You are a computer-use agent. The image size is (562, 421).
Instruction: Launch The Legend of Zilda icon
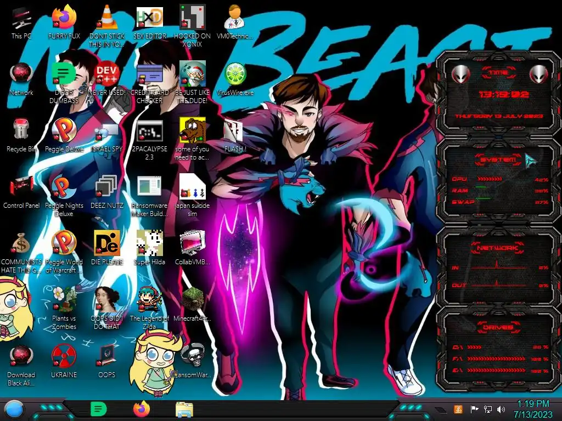click(149, 309)
